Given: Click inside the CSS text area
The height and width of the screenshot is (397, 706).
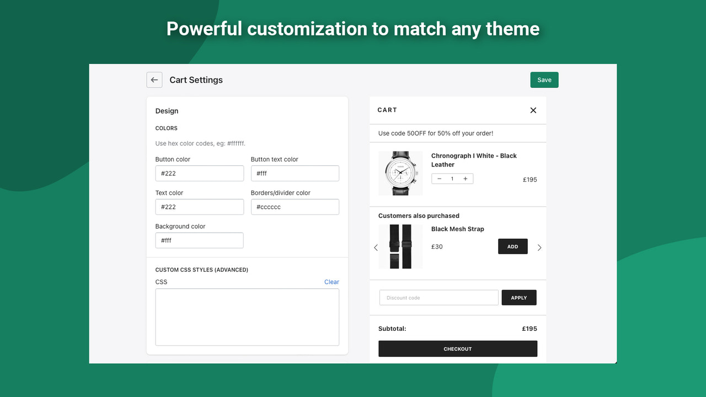Looking at the screenshot, I should [247, 316].
